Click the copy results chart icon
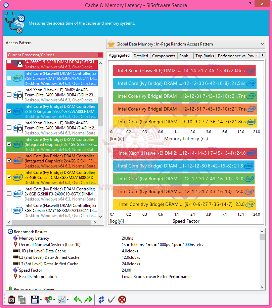 (22, 300)
